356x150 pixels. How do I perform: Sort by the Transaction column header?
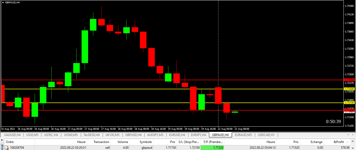[99, 142]
